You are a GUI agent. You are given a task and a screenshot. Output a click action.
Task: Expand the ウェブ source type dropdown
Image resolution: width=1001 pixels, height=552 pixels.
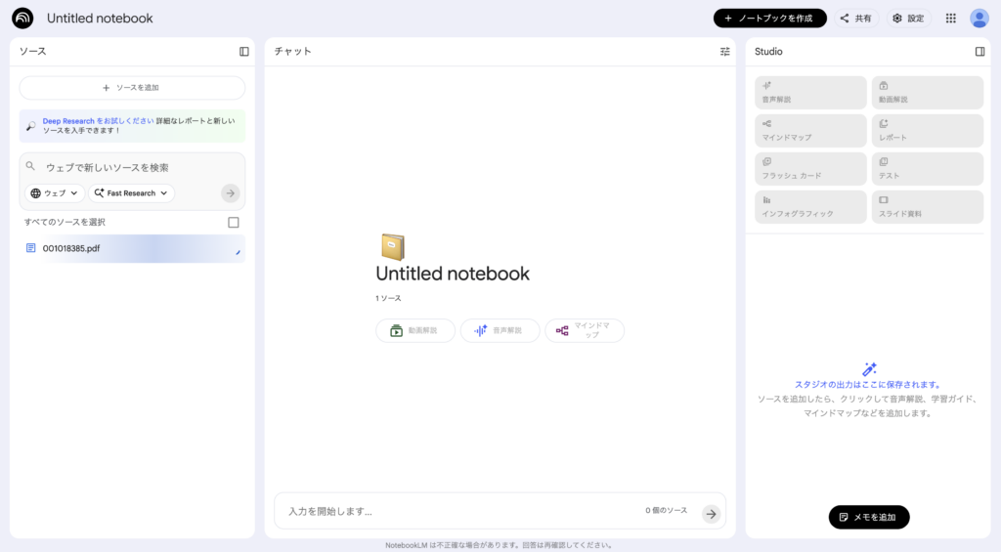(55, 193)
